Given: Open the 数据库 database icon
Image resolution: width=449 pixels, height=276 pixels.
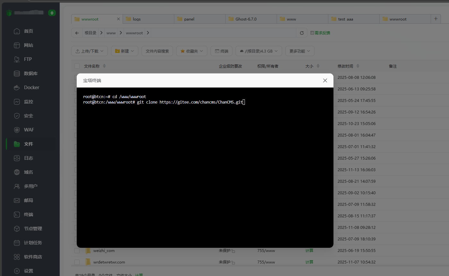Looking at the screenshot, I should (17, 73).
